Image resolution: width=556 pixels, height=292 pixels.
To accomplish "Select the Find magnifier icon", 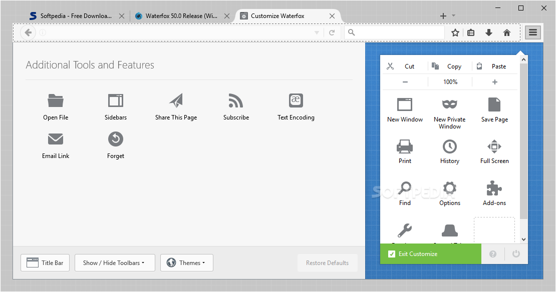I will click(405, 188).
